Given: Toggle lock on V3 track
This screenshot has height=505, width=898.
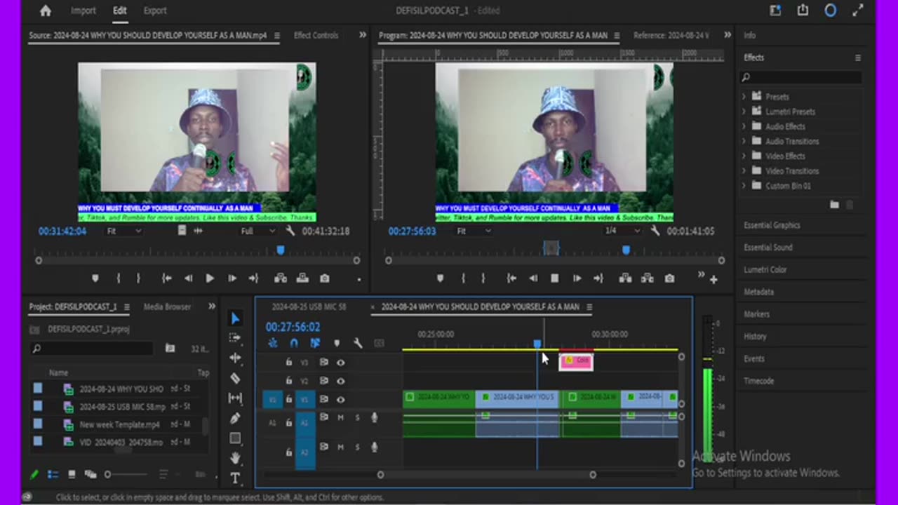Looking at the screenshot, I should (288, 363).
